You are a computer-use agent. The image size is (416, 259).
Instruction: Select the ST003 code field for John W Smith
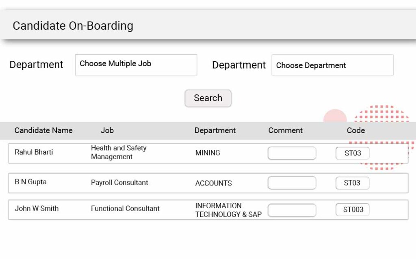(x=352, y=209)
